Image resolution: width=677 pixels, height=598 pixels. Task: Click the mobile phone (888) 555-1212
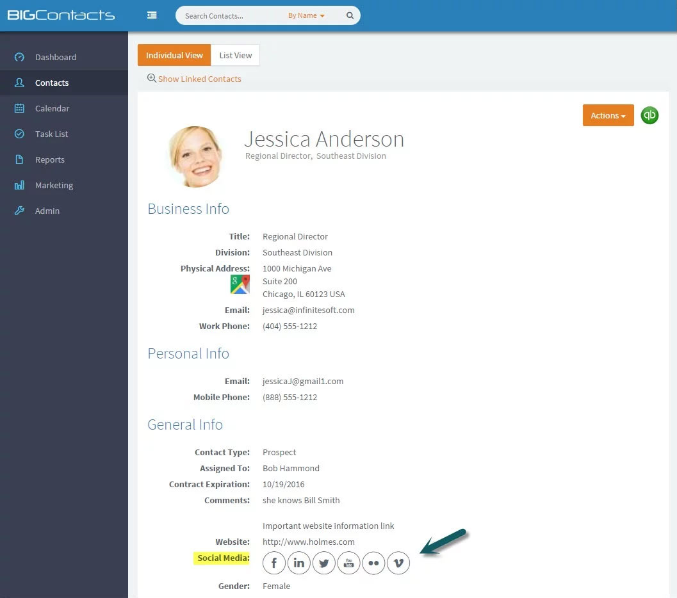[290, 398]
